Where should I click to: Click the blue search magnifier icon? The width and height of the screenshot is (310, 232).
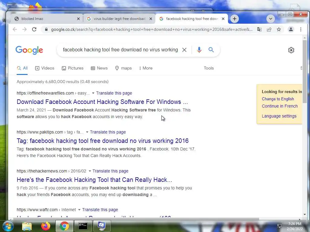tap(211, 50)
